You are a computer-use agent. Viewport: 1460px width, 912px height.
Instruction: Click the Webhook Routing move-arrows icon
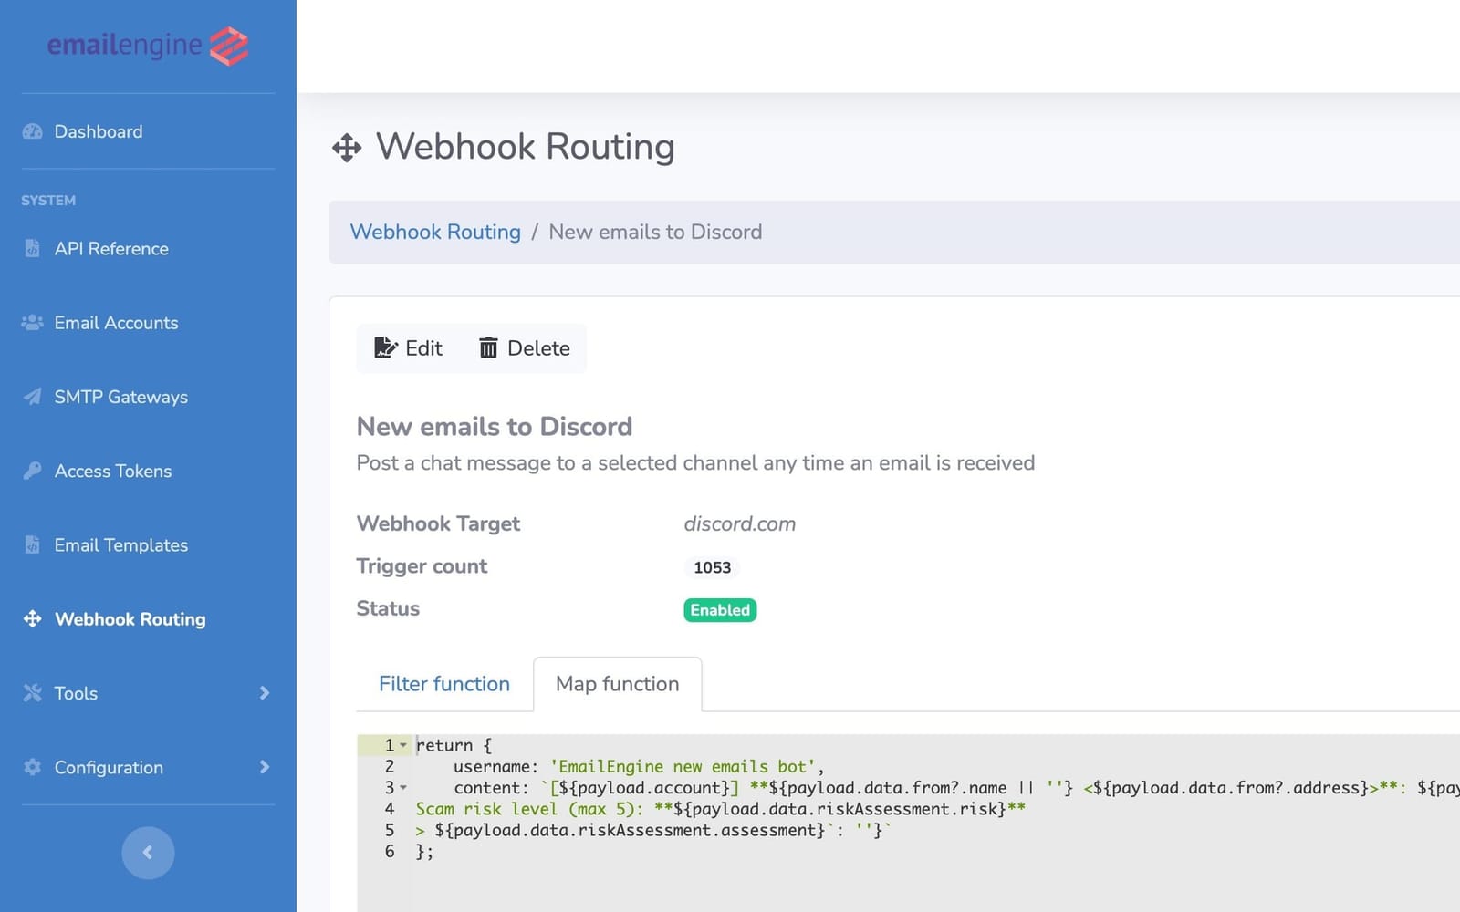[x=32, y=619]
